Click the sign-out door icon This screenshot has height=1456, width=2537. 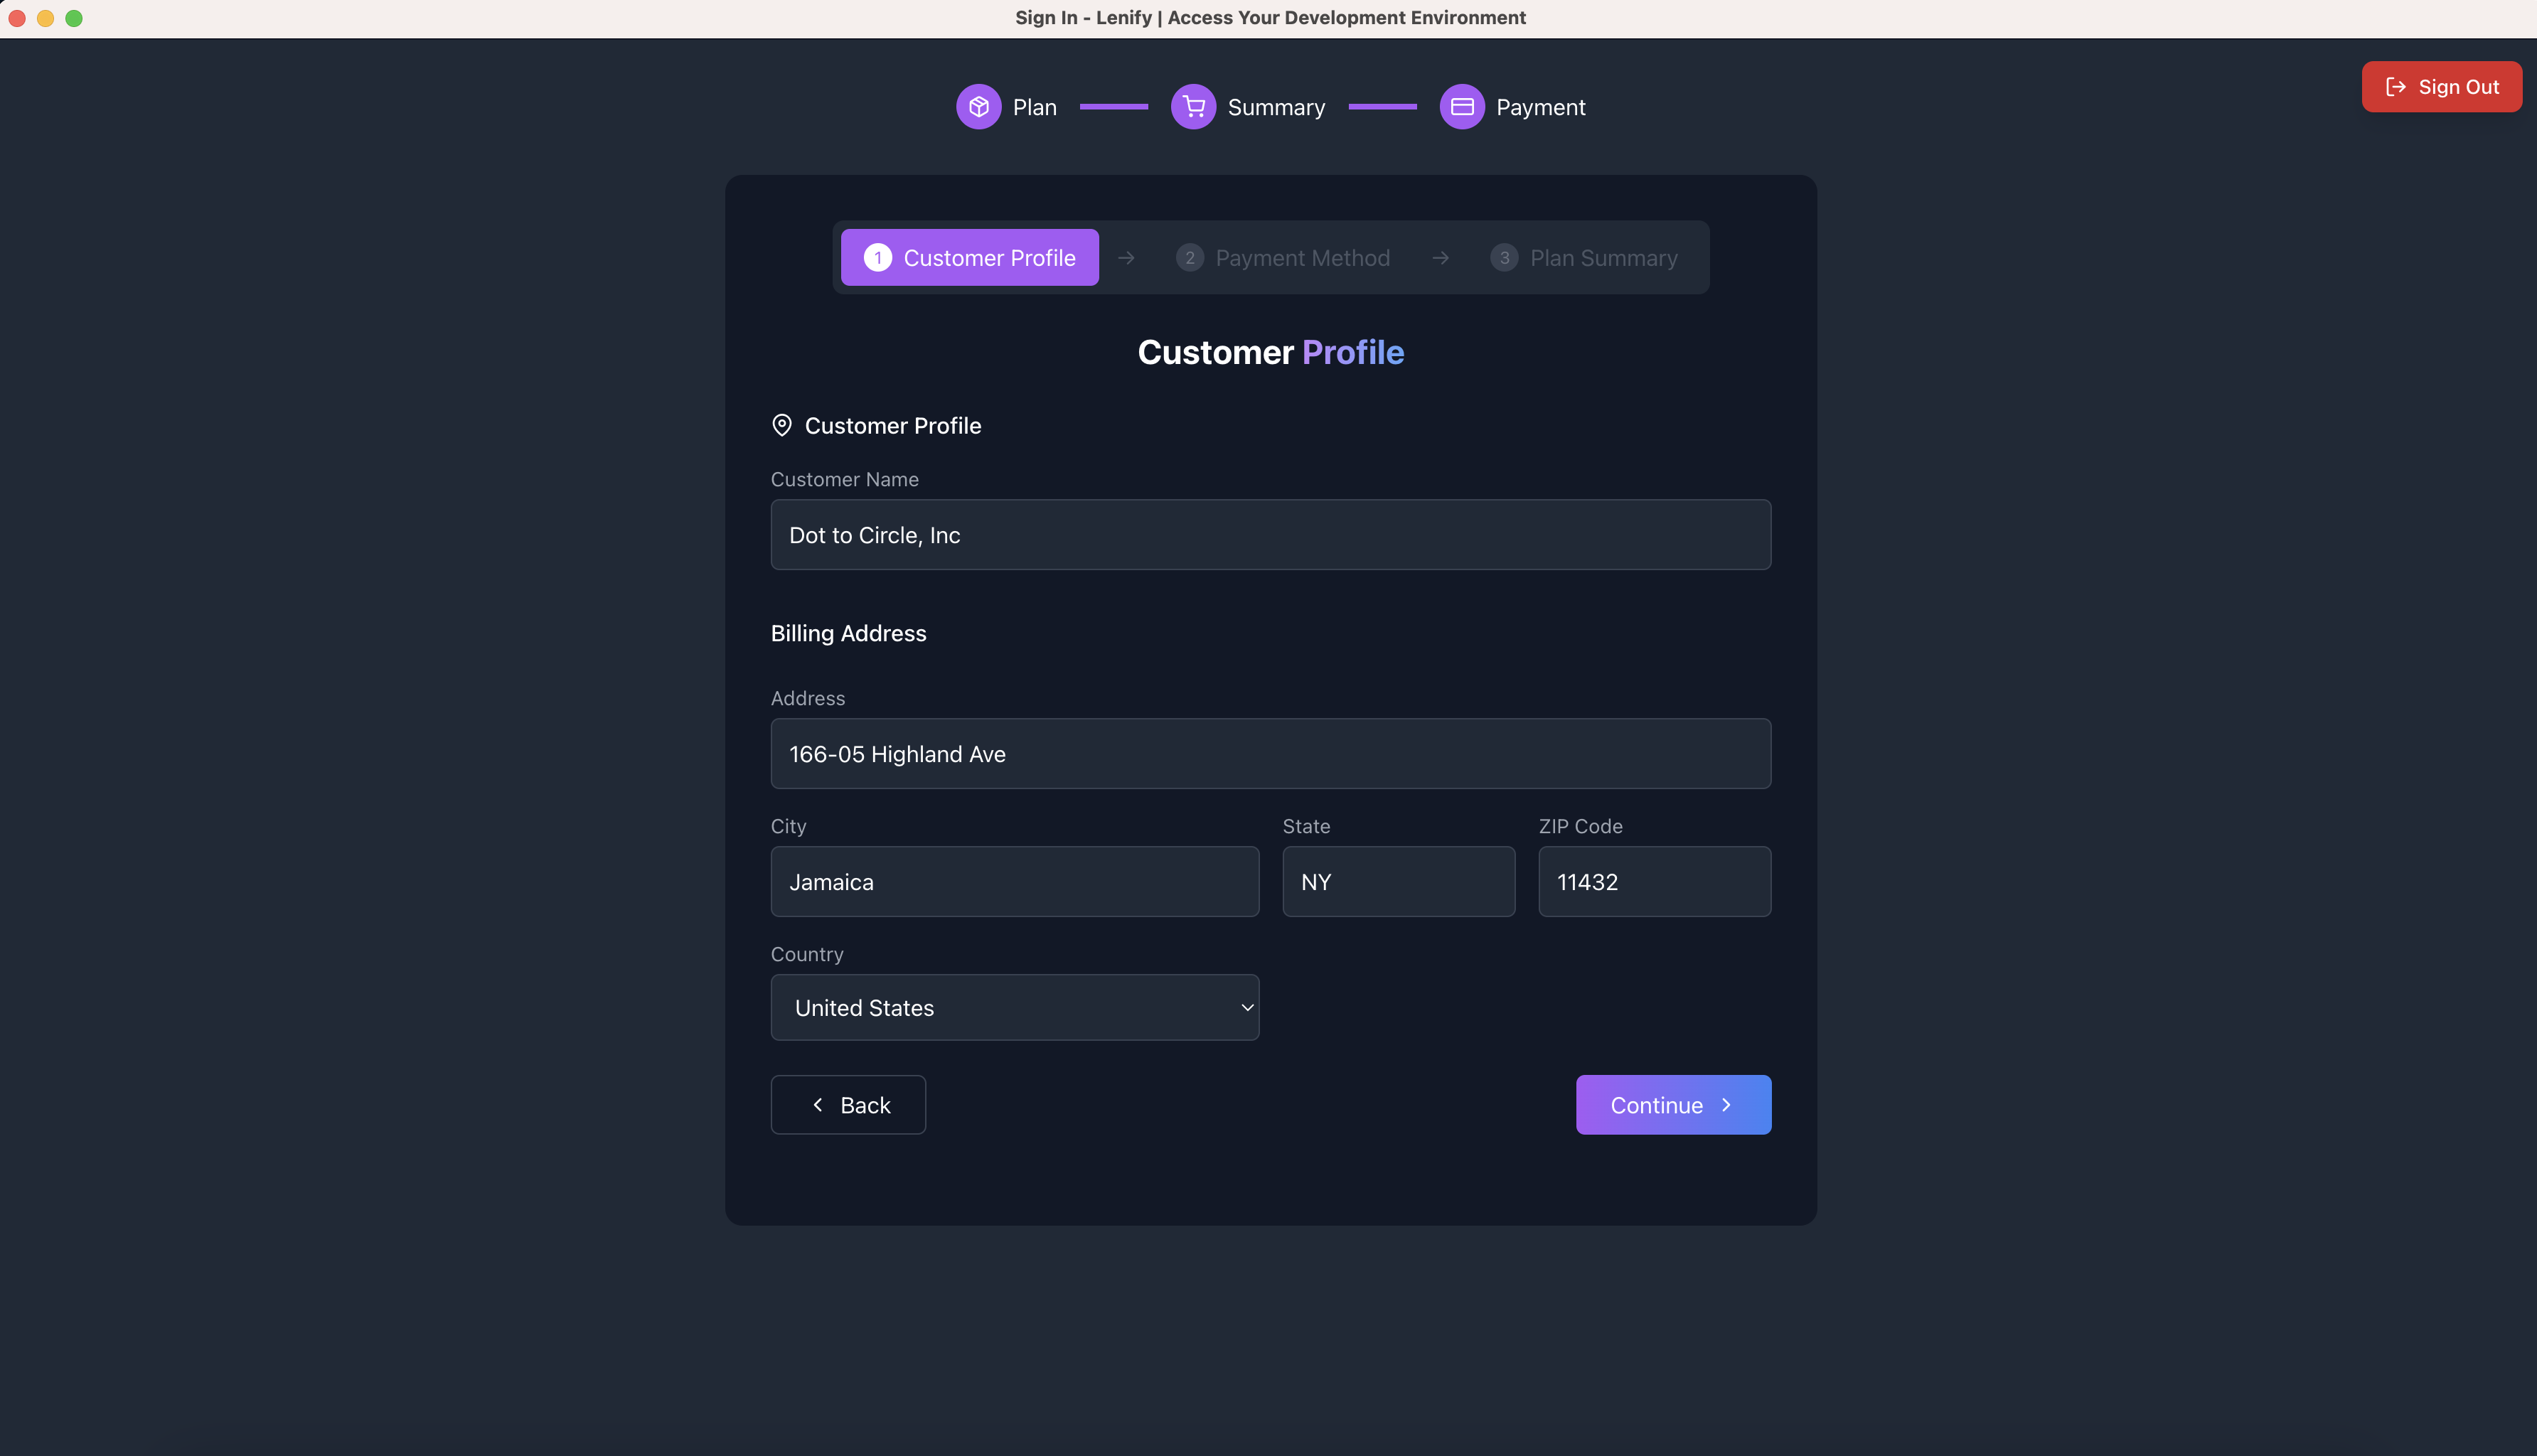(2396, 86)
